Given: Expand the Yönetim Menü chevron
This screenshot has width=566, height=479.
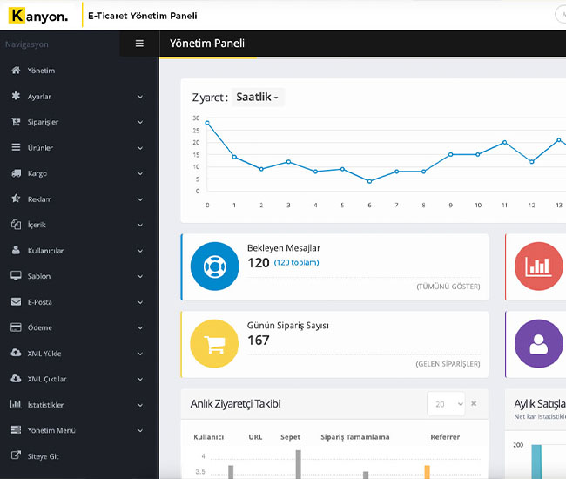Looking at the screenshot, I should point(140,430).
